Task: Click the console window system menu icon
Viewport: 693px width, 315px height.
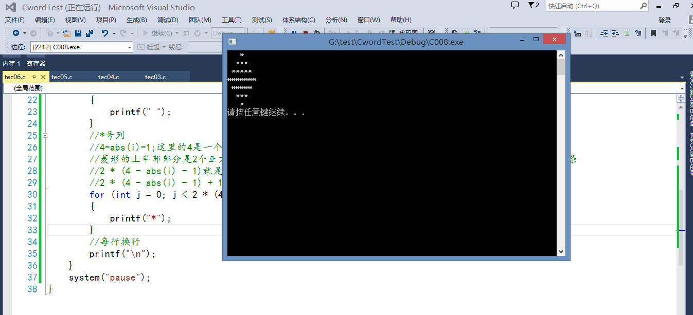Action: tap(232, 42)
